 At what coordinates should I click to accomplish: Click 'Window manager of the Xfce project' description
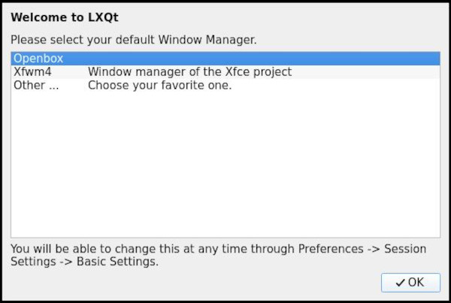tap(189, 72)
